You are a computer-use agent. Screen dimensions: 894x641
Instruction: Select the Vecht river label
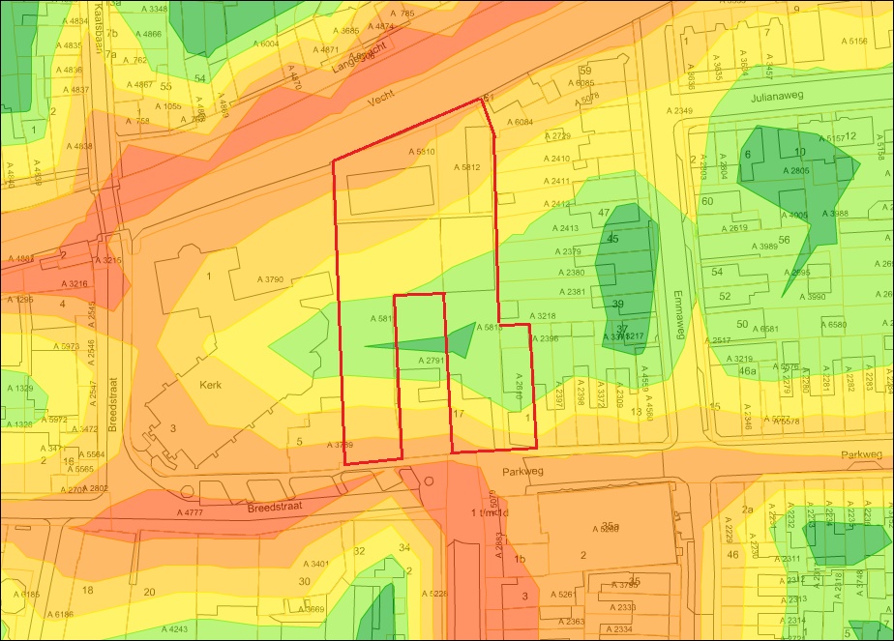(x=381, y=99)
